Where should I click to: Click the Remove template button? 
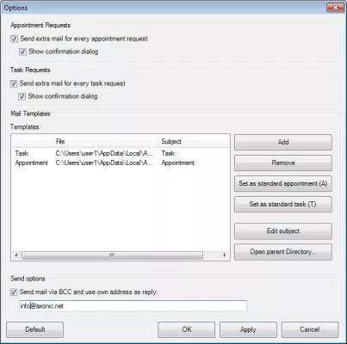pyautogui.click(x=283, y=163)
